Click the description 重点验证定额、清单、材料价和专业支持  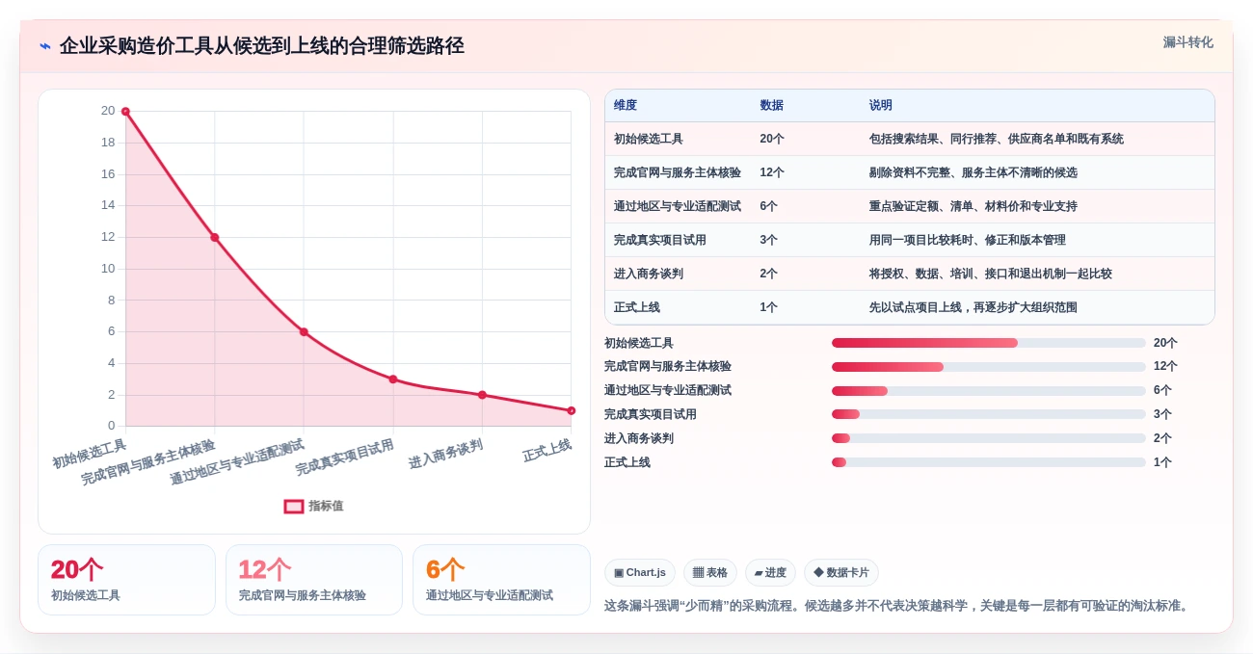pyautogui.click(x=973, y=206)
